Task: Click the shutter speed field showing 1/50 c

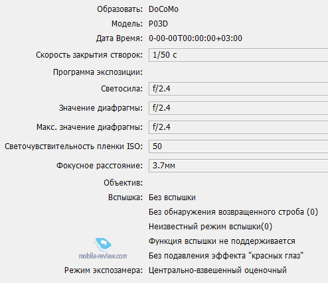Action: [x=238, y=55]
